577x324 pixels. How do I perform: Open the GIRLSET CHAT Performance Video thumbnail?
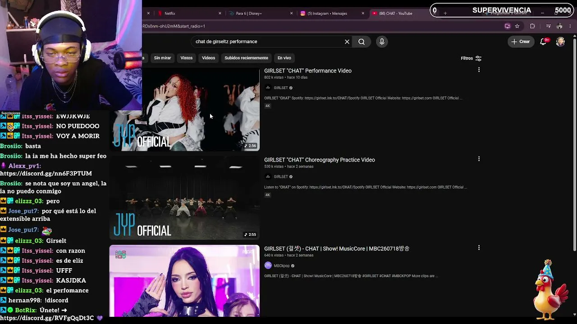coord(184,109)
